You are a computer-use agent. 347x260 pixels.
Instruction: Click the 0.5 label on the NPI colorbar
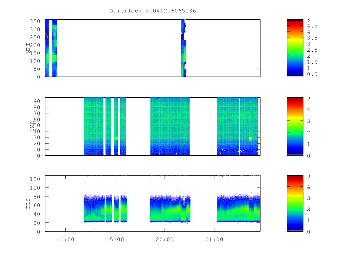[312, 74]
